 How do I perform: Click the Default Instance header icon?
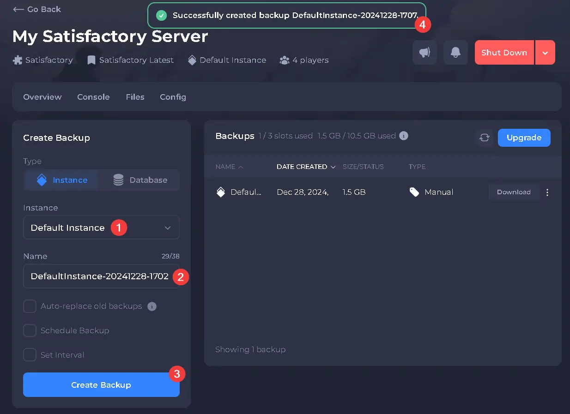click(x=192, y=60)
